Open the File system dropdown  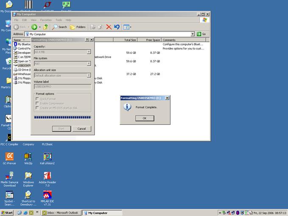click(89, 64)
